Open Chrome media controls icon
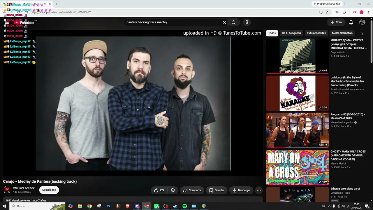The height and width of the screenshot is (210, 373). pyautogui.click(x=354, y=12)
